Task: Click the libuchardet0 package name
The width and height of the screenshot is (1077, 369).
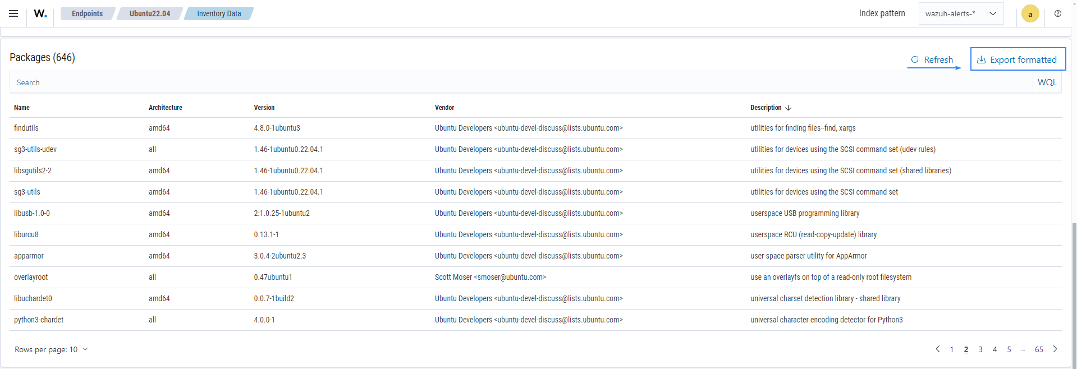Action: (x=33, y=299)
